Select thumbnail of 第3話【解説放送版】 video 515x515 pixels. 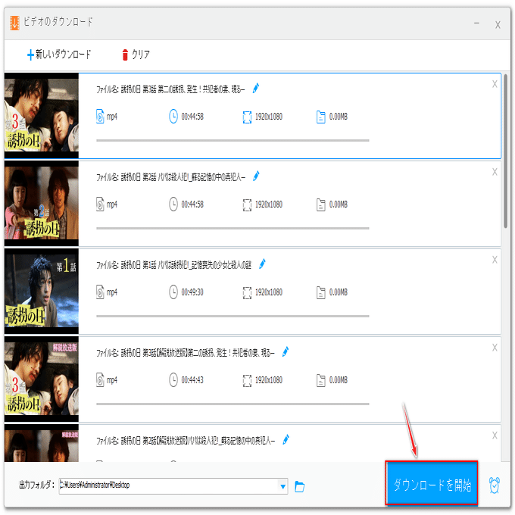pyautogui.click(x=42, y=379)
